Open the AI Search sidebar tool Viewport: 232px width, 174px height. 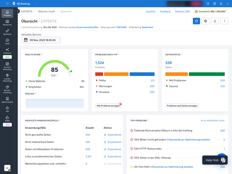click(x=7, y=51)
